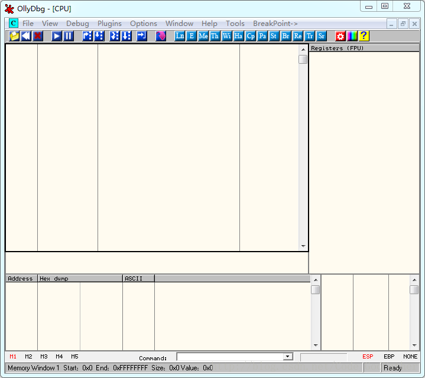This screenshot has width=425, height=378.
Task: Click the Registers (FPU) header bar
Action: point(364,48)
